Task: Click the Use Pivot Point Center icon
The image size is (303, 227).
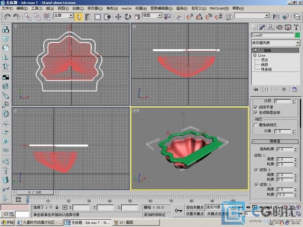Action: pyautogui.click(x=167, y=17)
